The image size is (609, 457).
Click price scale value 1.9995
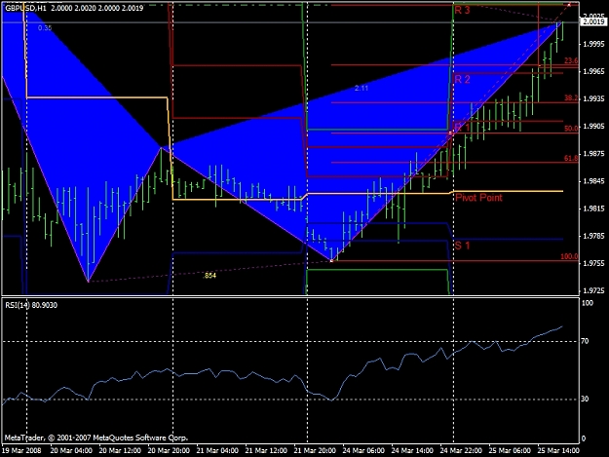pyautogui.click(x=593, y=44)
